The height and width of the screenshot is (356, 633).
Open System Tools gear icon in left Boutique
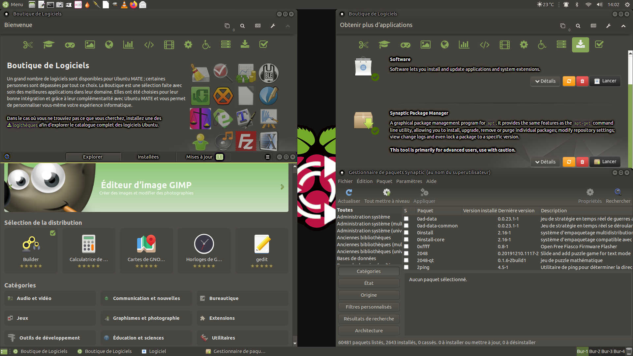(188, 44)
